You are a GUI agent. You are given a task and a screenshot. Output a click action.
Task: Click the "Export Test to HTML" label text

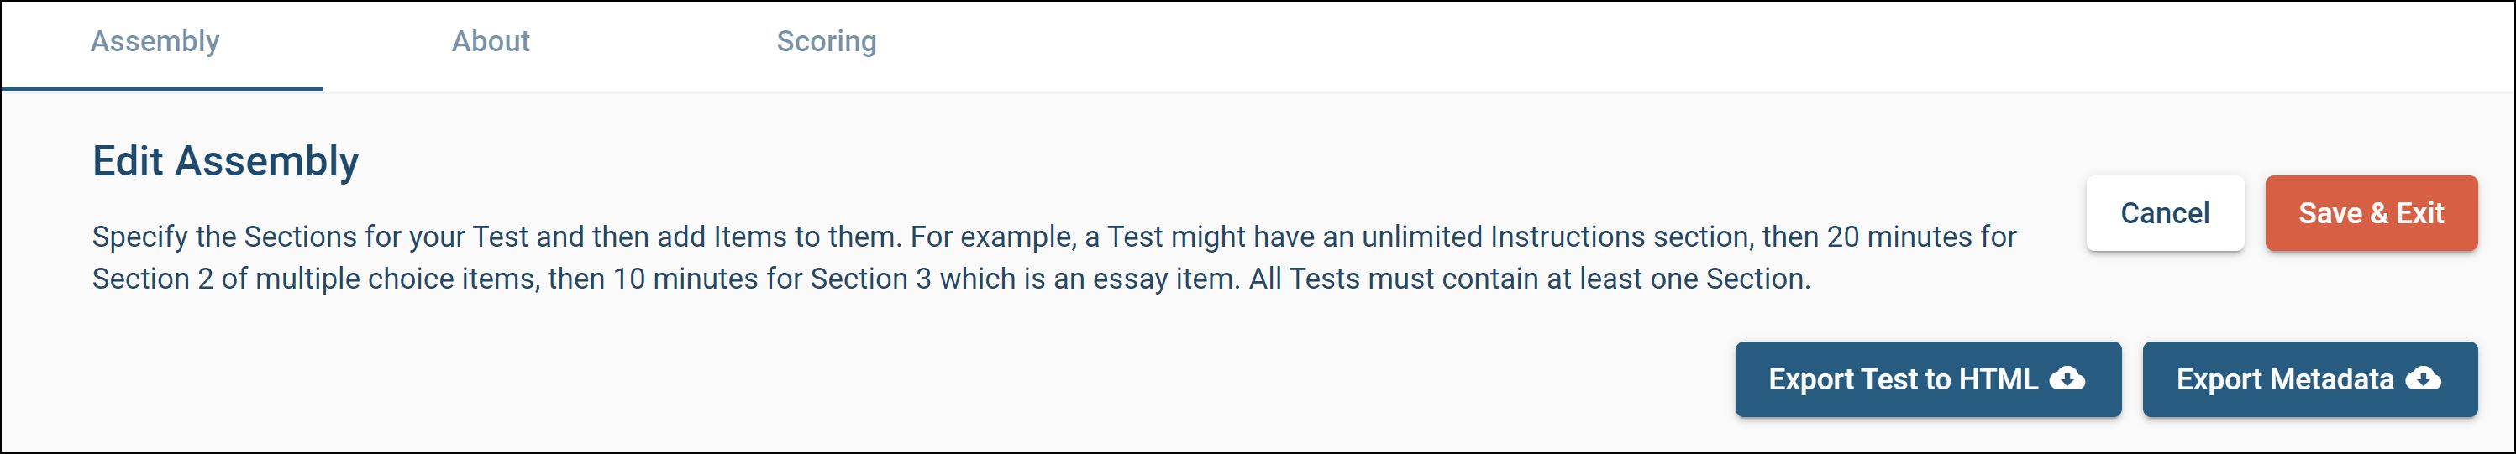click(x=1903, y=378)
